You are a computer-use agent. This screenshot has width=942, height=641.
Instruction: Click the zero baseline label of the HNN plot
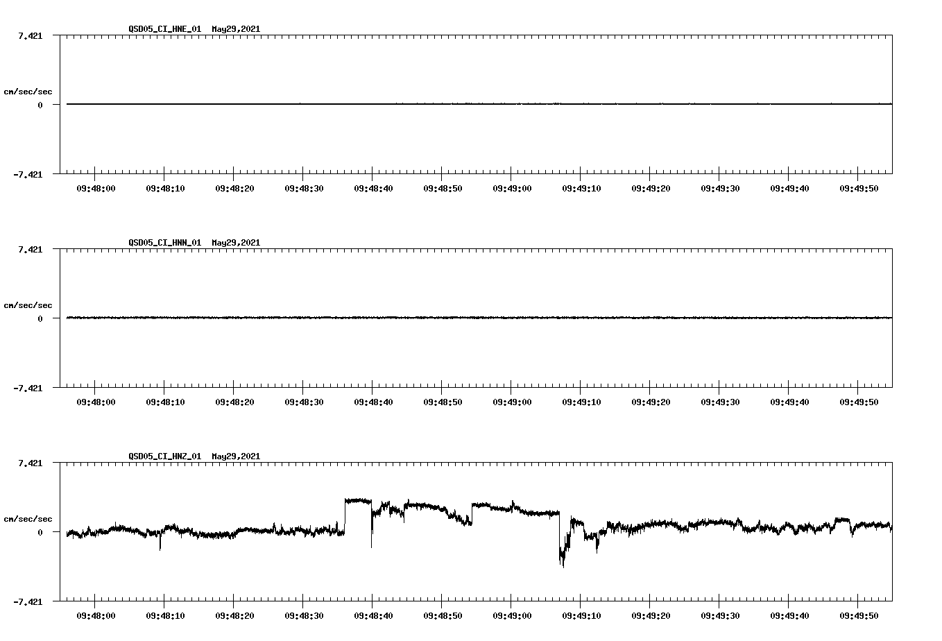coord(40,318)
